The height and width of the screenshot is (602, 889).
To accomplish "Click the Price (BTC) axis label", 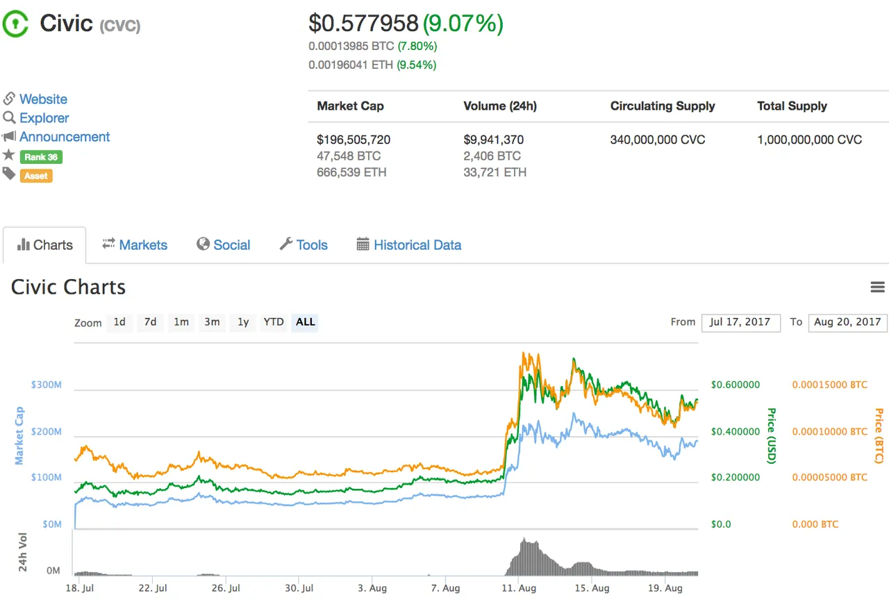I will [879, 435].
